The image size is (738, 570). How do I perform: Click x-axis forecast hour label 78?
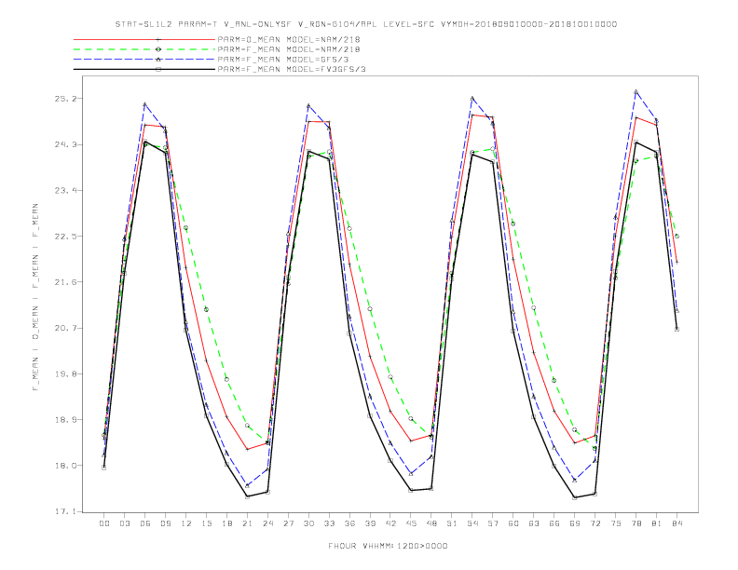click(636, 523)
